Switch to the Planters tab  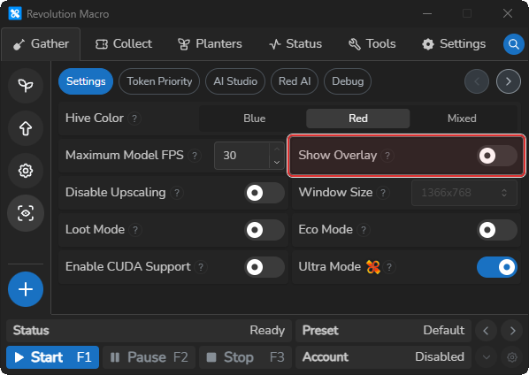pos(210,44)
